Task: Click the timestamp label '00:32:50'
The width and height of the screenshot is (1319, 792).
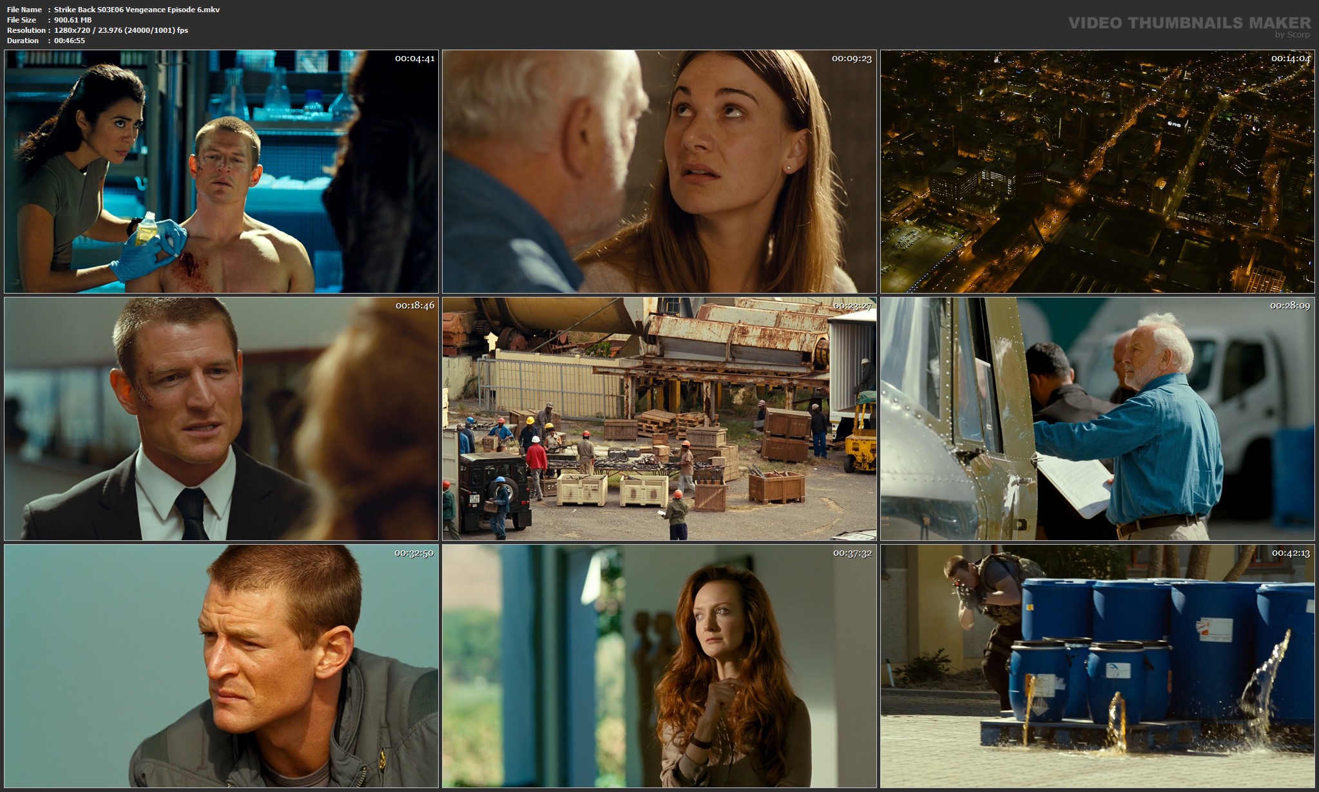Action: click(x=414, y=553)
